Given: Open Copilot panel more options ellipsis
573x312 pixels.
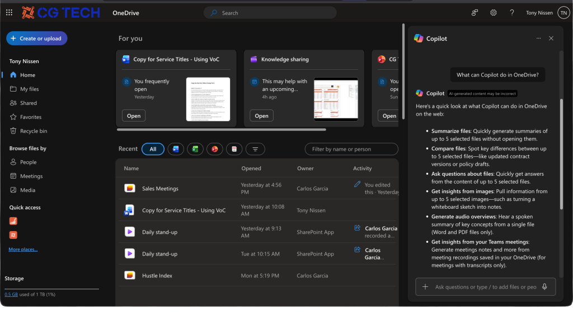Looking at the screenshot, I should tap(538, 39).
